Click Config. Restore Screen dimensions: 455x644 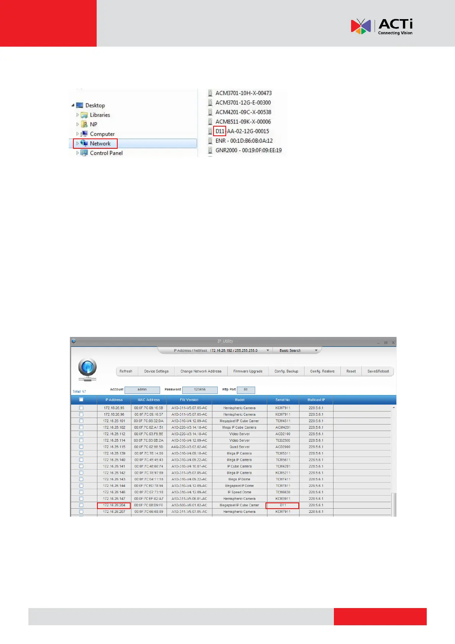[x=322, y=371]
